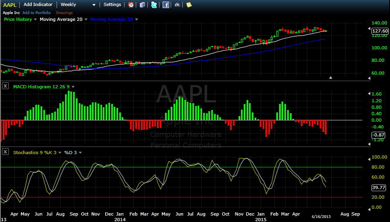Expand the Stochastics %K 3 options arrow

pyautogui.click(x=60, y=153)
